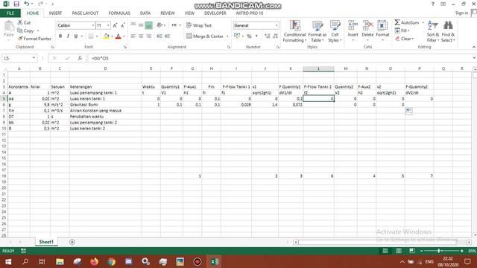Switch to FORMULAS tab
The image size is (477, 268).
click(x=119, y=13)
